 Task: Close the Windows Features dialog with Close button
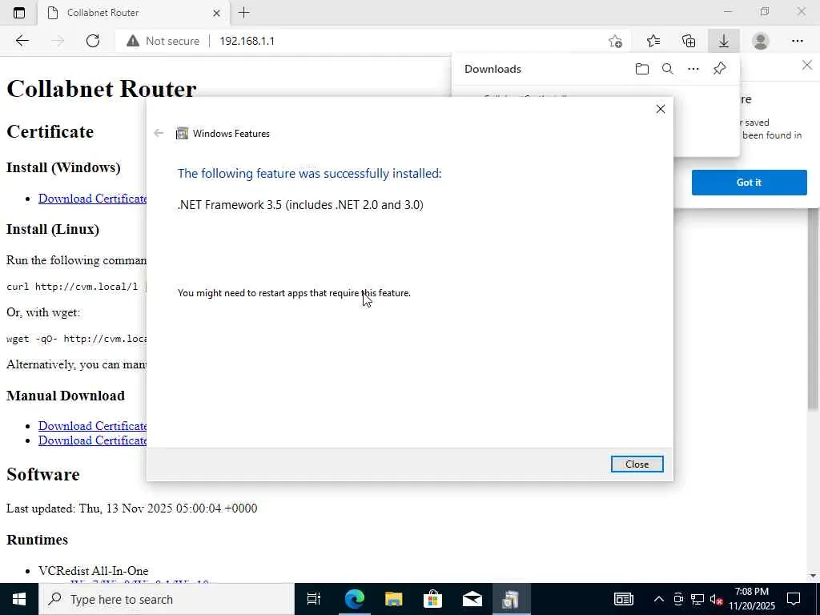click(x=637, y=464)
